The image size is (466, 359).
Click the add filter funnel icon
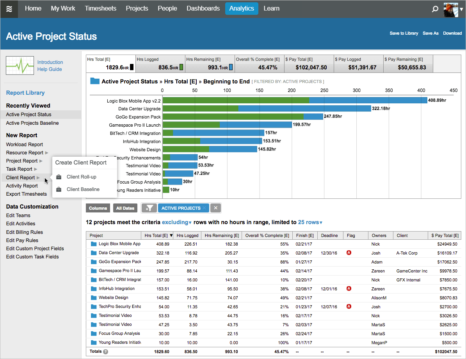click(149, 208)
